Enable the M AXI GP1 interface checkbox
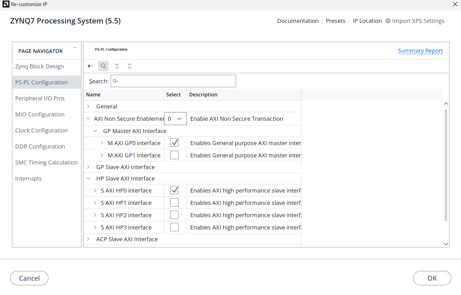Image resolution: width=461 pixels, height=295 pixels. coord(174,155)
